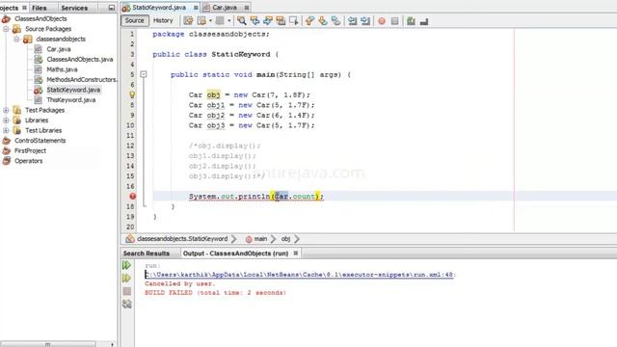Re-run the build with green arrows icon
The width and height of the screenshot is (617, 347).
[x=126, y=265]
